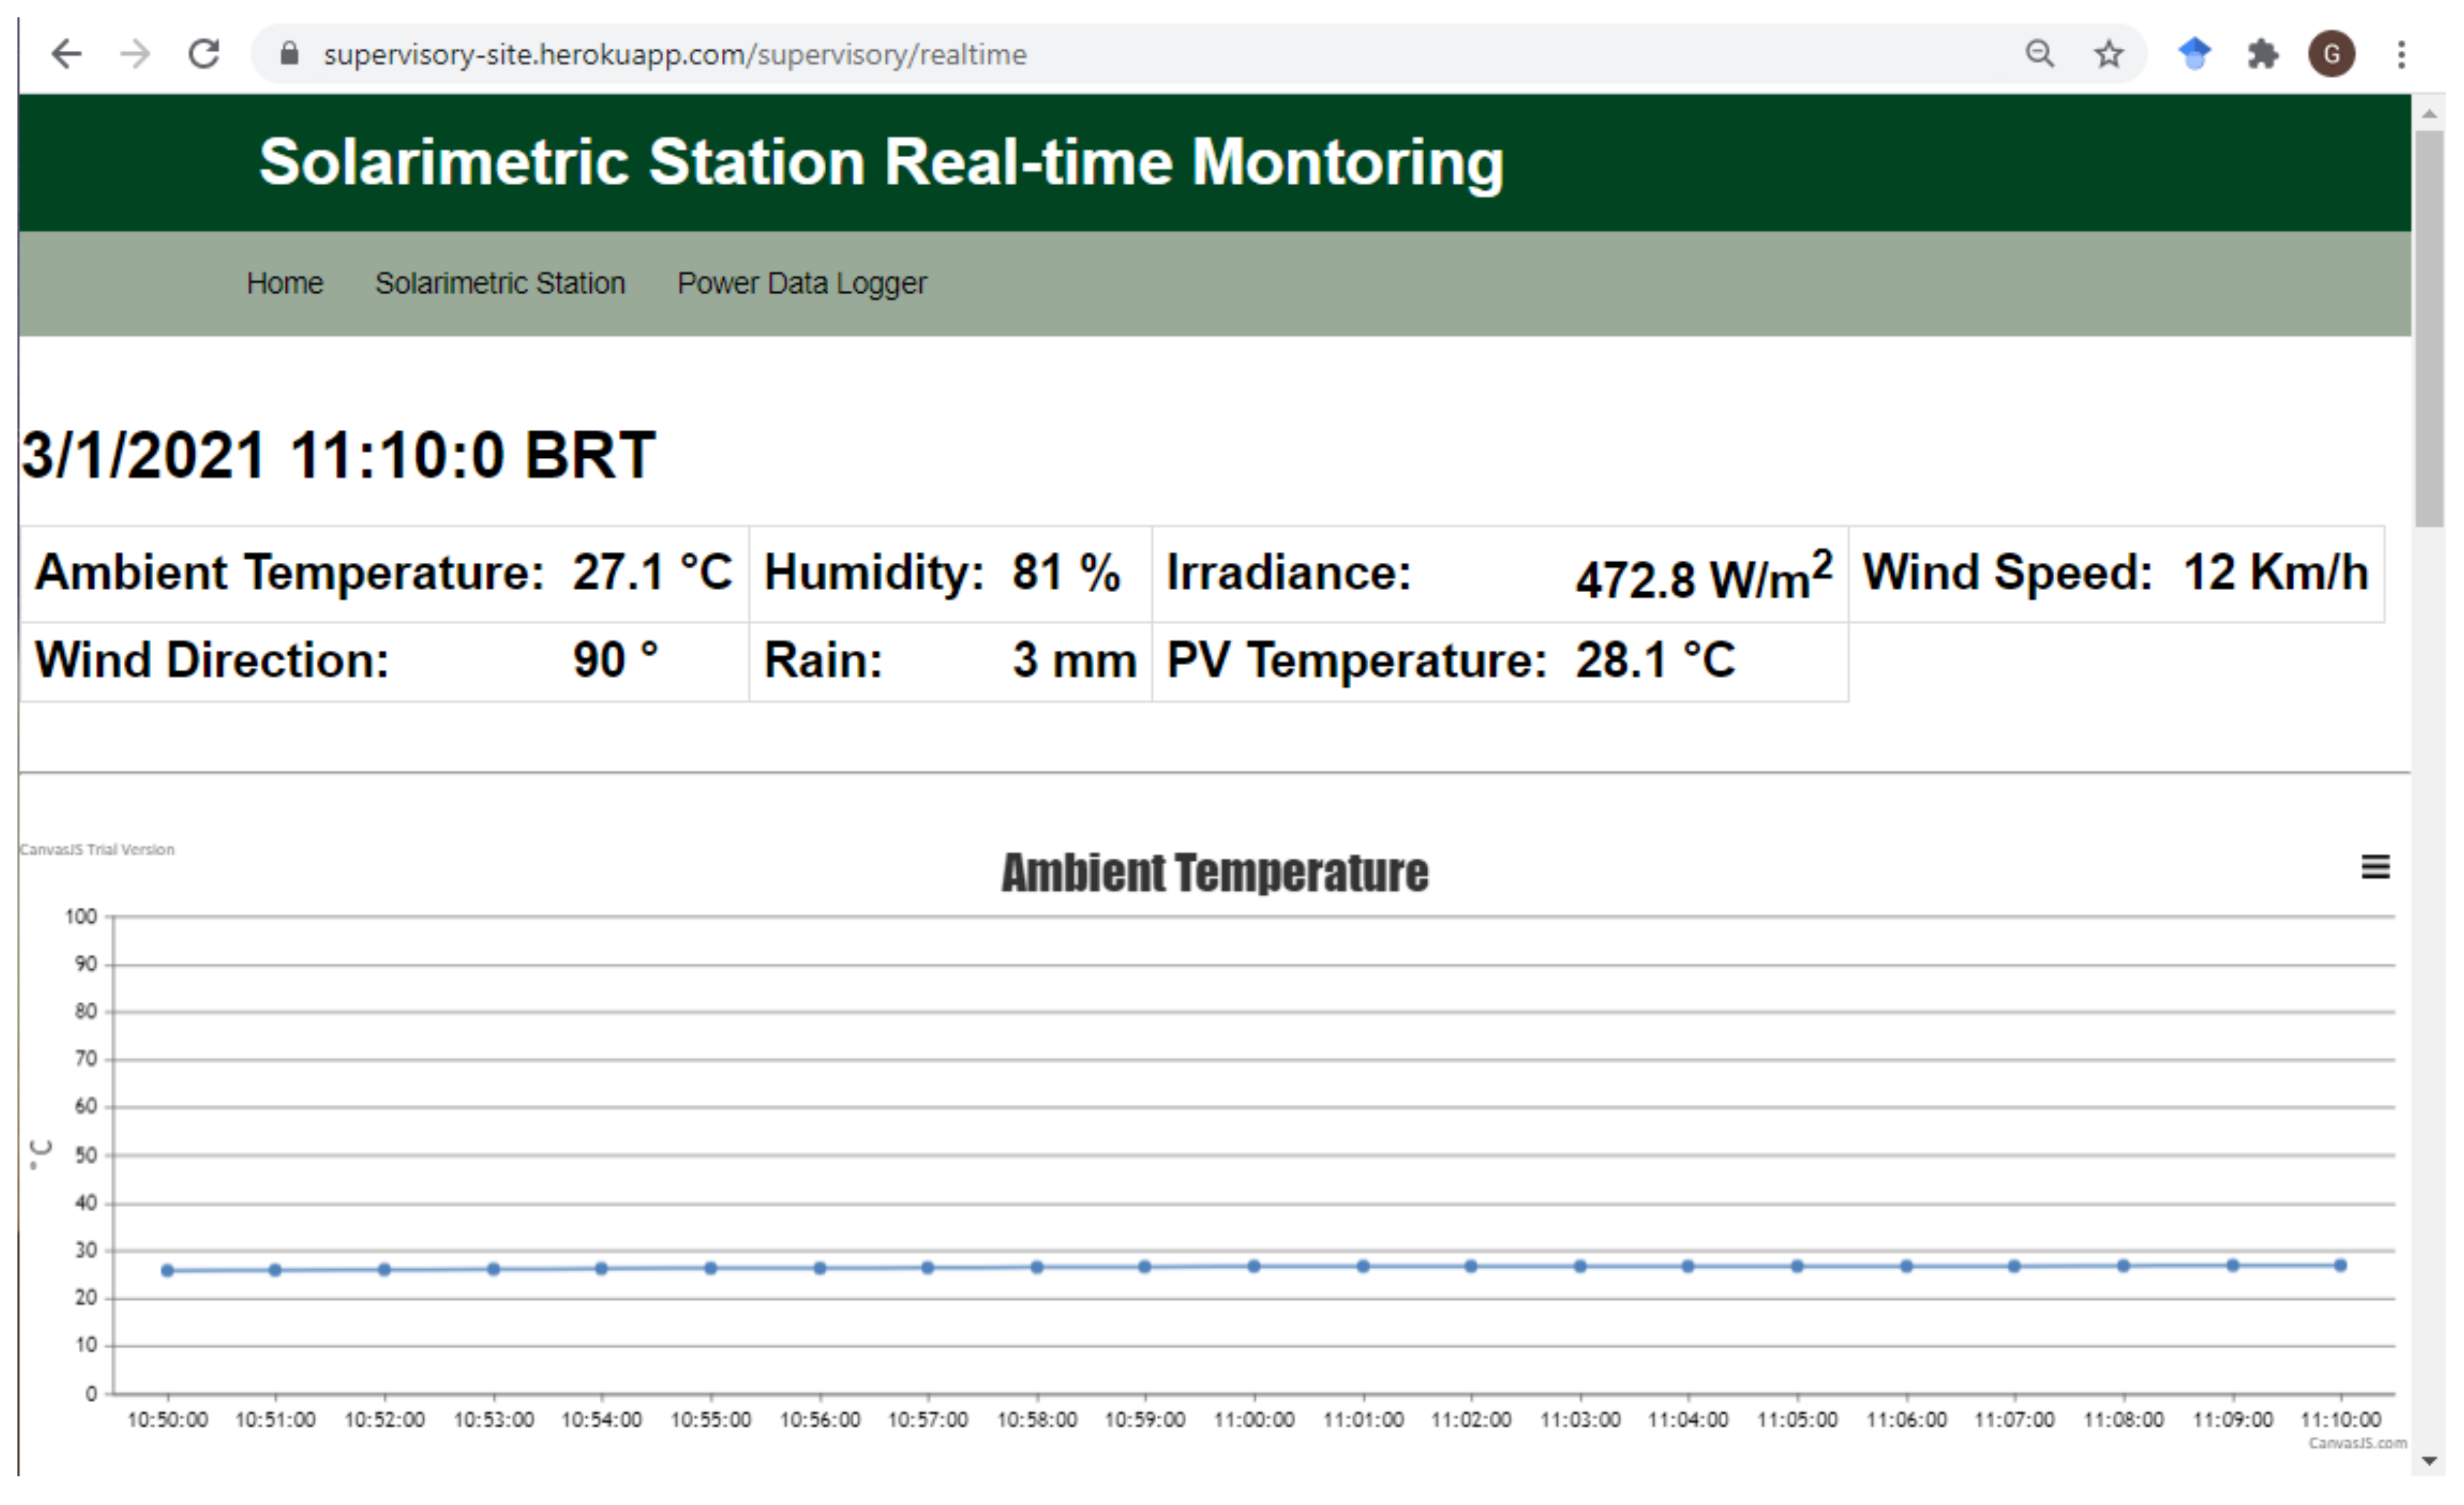Open the zoom magnifier icon in address bar
This screenshot has height=1505, width=2464.
pos(2040,54)
